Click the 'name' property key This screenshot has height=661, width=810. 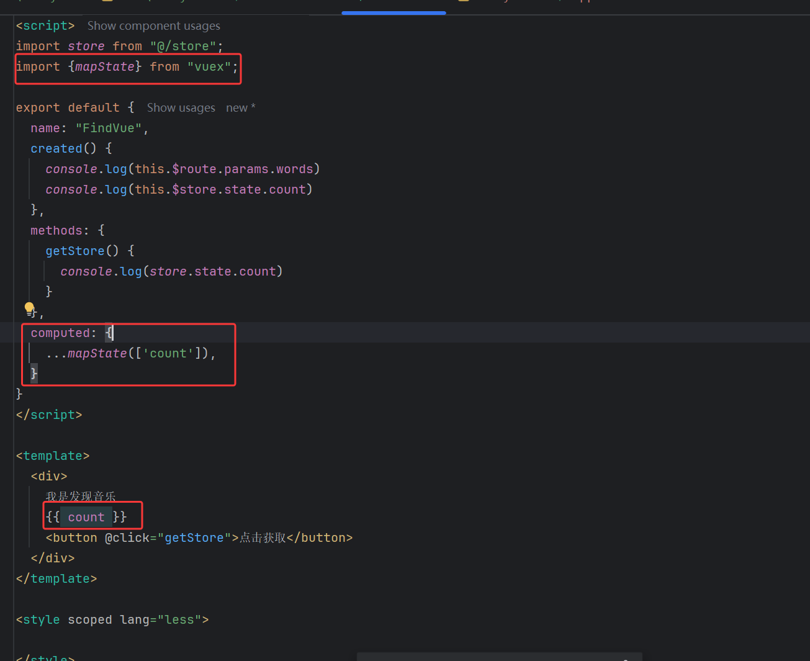pos(45,128)
